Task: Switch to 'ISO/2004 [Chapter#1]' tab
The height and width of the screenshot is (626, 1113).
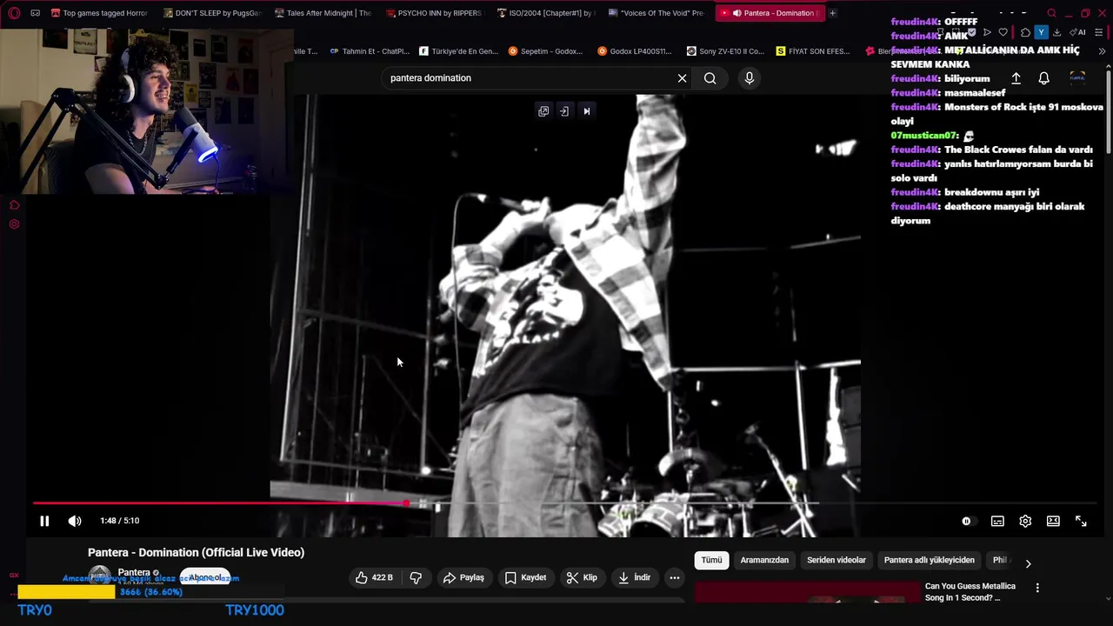Action: tap(545, 13)
